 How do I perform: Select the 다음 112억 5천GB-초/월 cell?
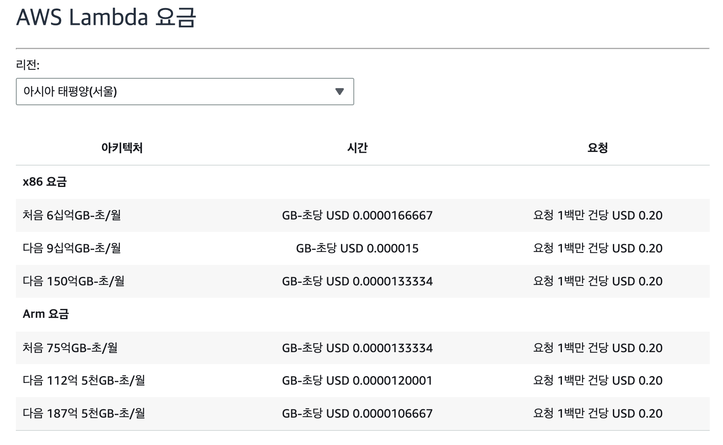coord(84,380)
